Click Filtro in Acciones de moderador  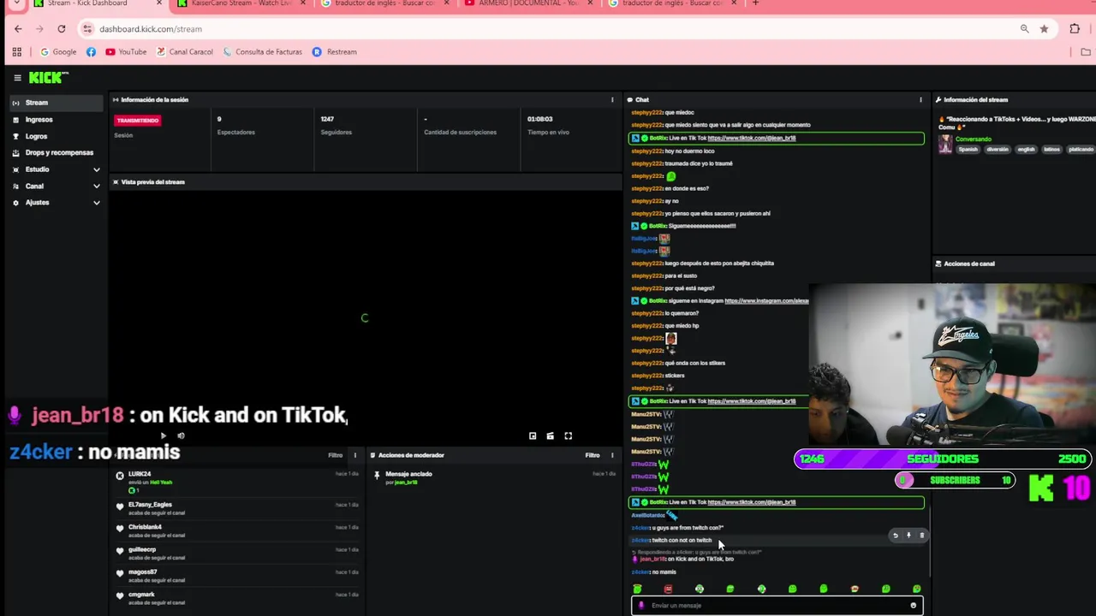click(593, 455)
